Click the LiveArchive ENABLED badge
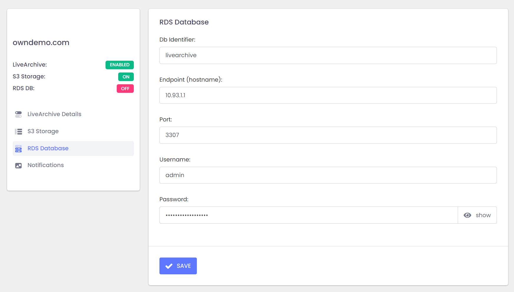The width and height of the screenshot is (514, 292). (119, 65)
